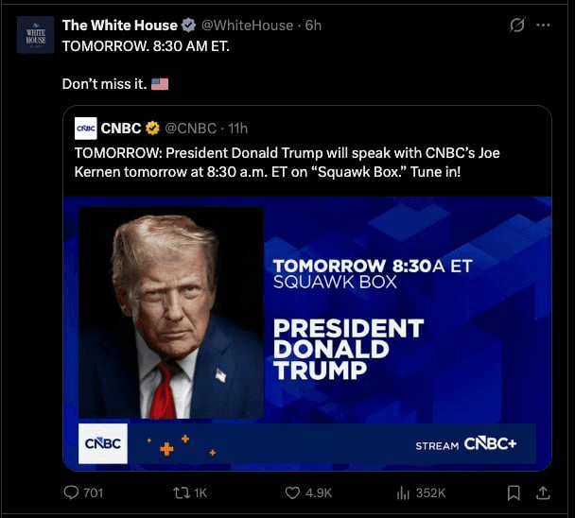Screen dimensions: 575x518
Task: Open the tweet's 6h timestamp
Action: tap(313, 26)
